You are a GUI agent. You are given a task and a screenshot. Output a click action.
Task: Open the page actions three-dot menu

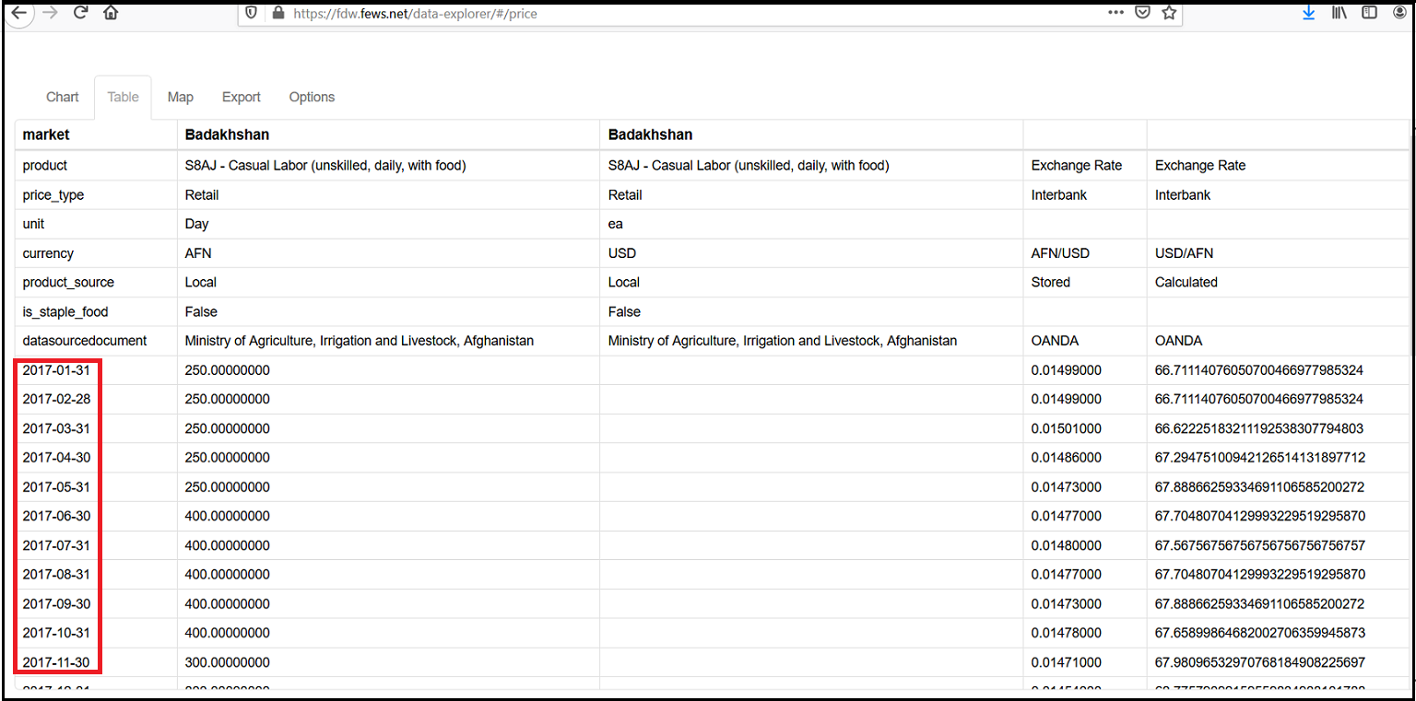[1115, 13]
